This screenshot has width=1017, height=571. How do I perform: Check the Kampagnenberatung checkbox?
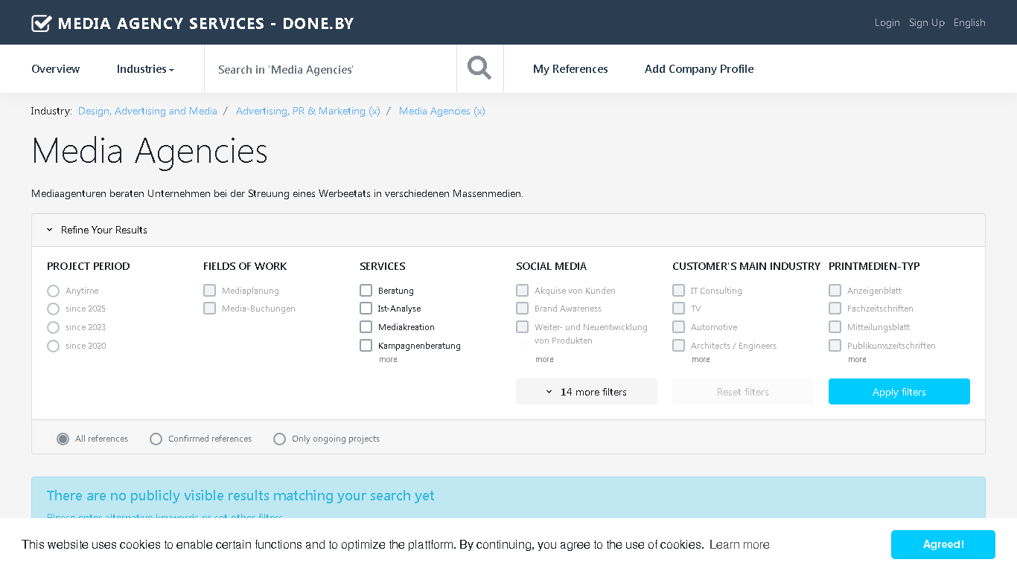[366, 345]
